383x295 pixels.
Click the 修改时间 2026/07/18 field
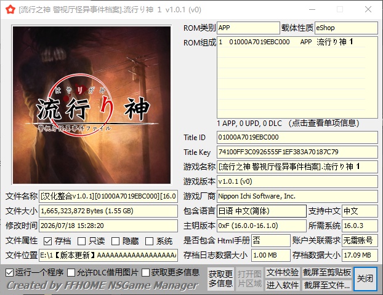click(108, 226)
